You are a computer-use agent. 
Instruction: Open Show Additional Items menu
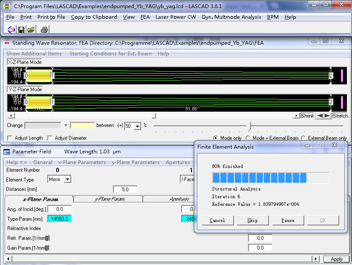coord(34,54)
